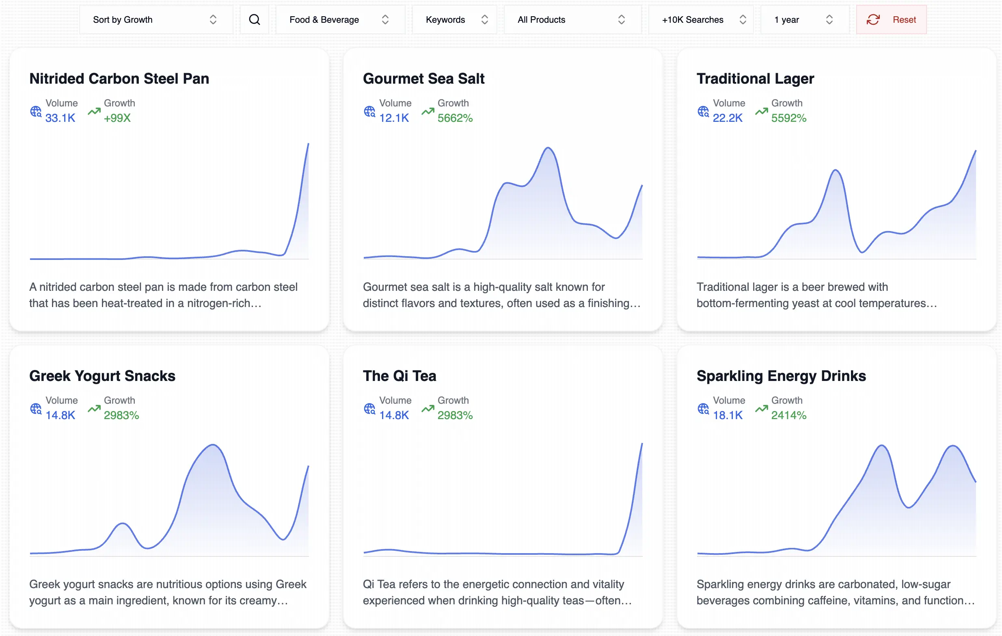Click the globe icon on Traditional Lager card
The width and height of the screenshot is (1002, 636).
tap(703, 111)
